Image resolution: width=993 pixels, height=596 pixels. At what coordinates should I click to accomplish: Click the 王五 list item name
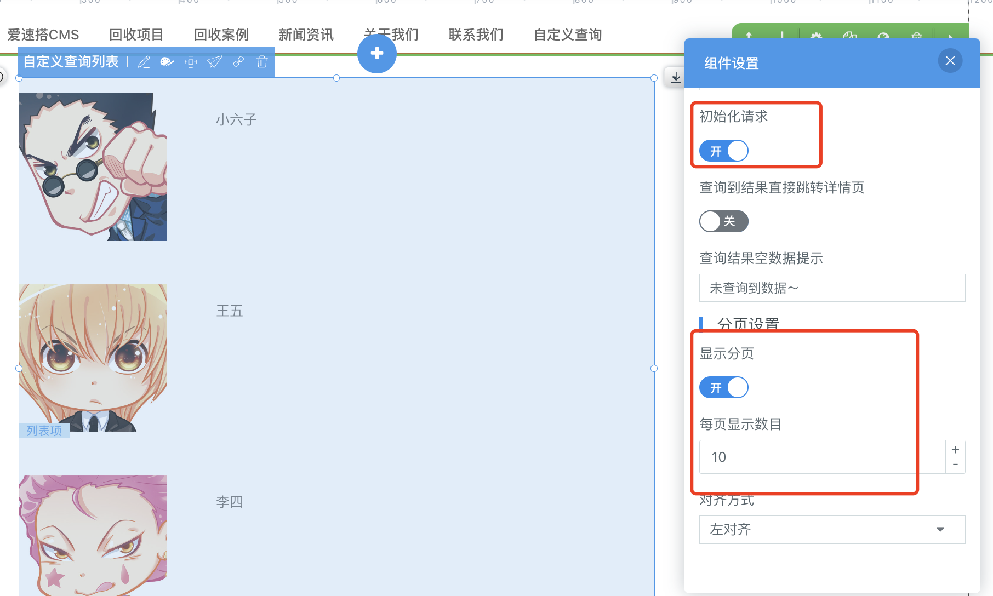click(230, 311)
